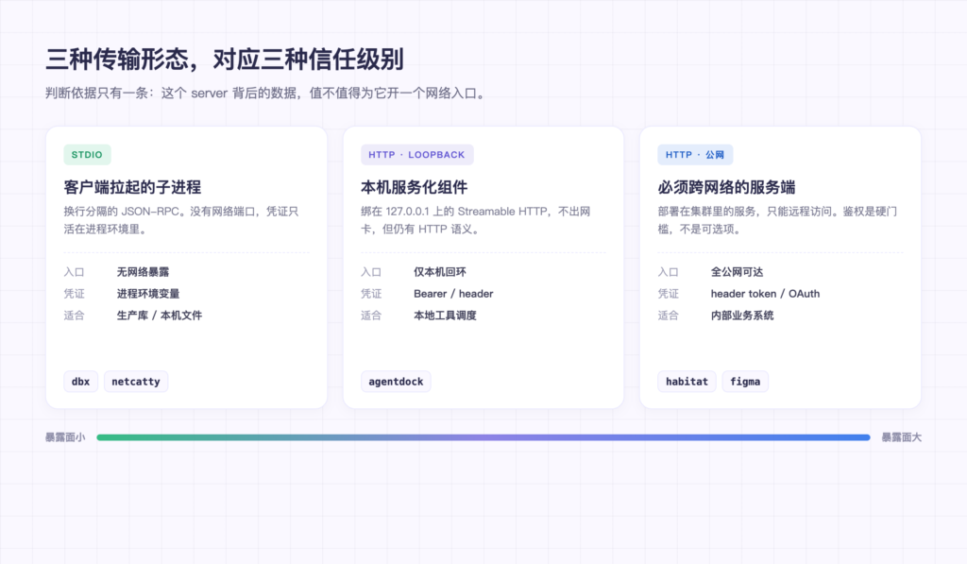
Task: Select the netcatty tag chip
Action: [136, 382]
